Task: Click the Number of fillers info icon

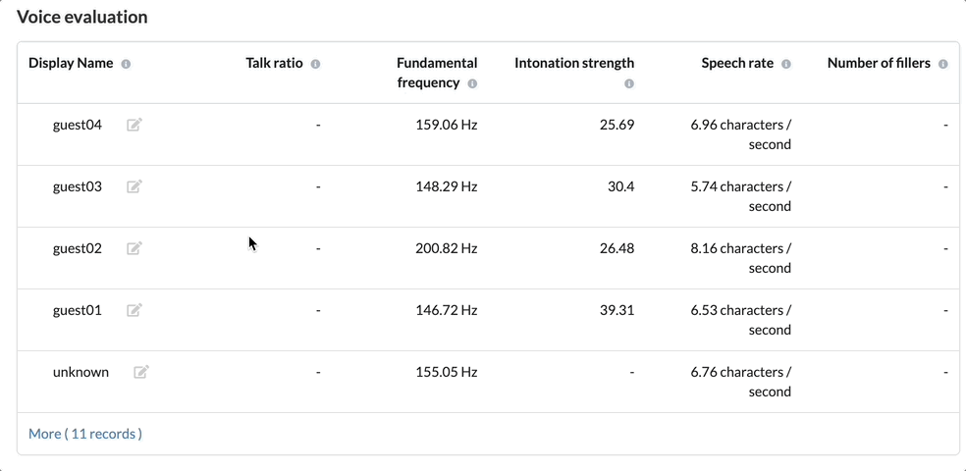Action: coord(942,64)
